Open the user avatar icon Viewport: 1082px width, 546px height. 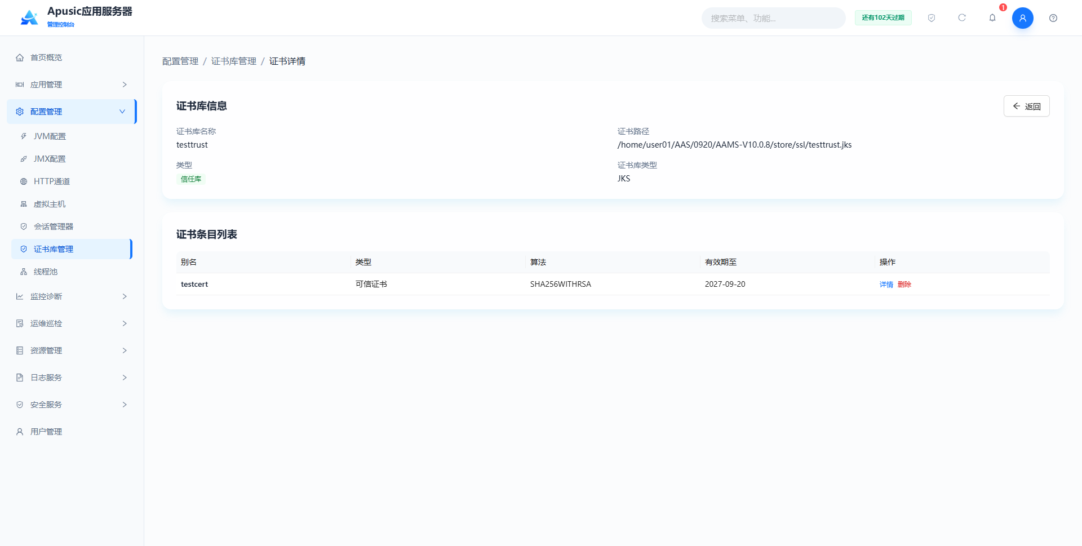tap(1023, 18)
